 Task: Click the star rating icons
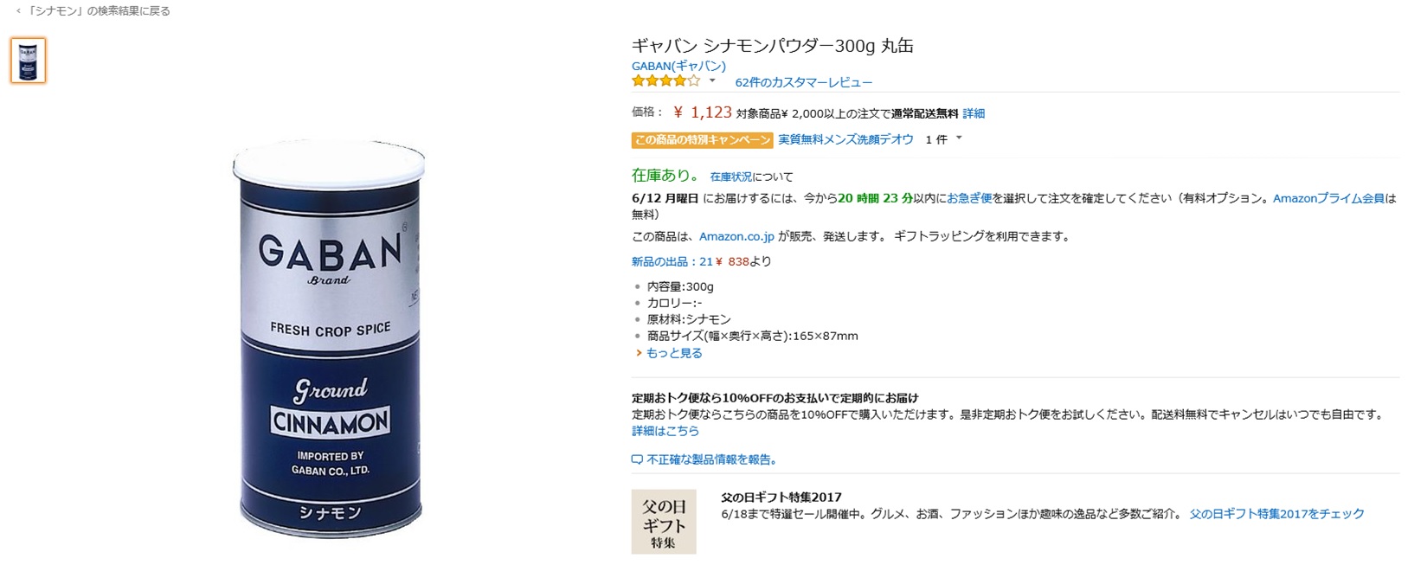point(665,81)
